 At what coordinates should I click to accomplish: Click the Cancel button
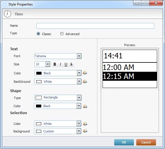146,142
